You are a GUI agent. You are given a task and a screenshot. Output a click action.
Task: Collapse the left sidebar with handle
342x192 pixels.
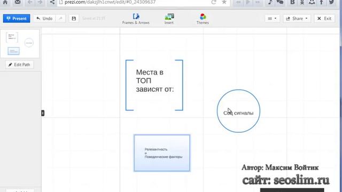pos(43,113)
